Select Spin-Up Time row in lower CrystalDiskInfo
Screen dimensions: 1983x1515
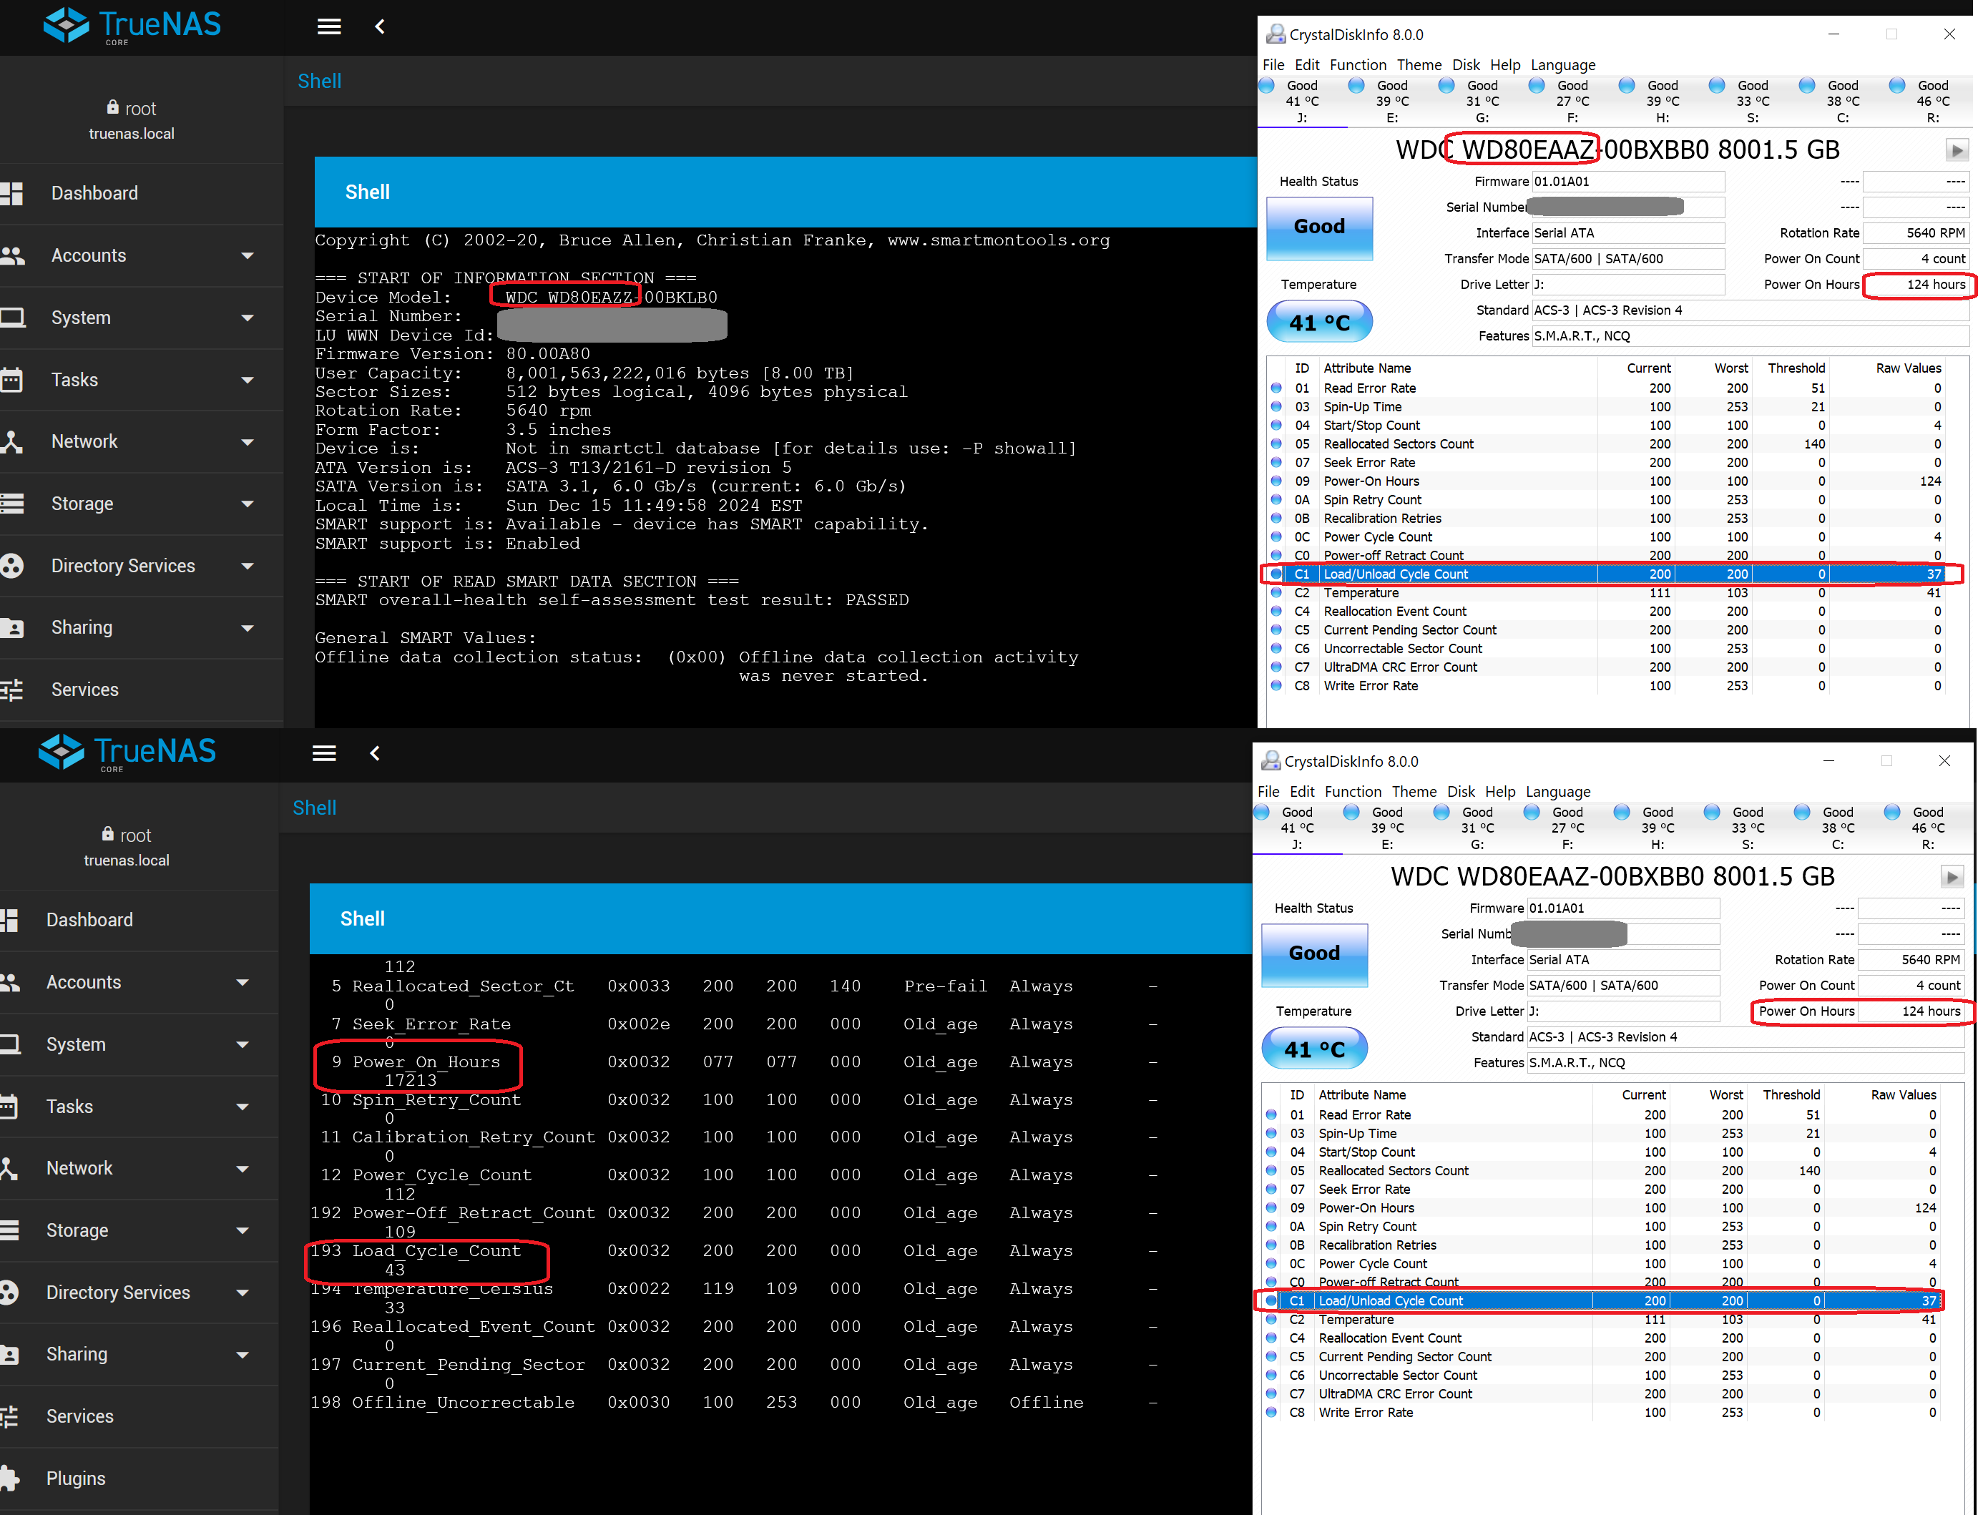coord(1601,1134)
